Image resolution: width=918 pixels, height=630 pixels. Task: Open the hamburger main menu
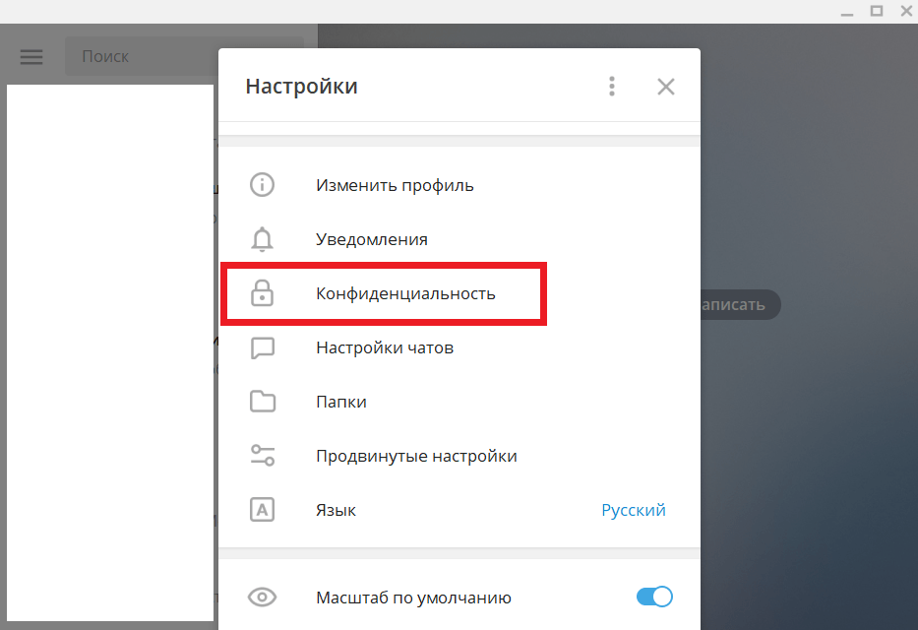[31, 57]
